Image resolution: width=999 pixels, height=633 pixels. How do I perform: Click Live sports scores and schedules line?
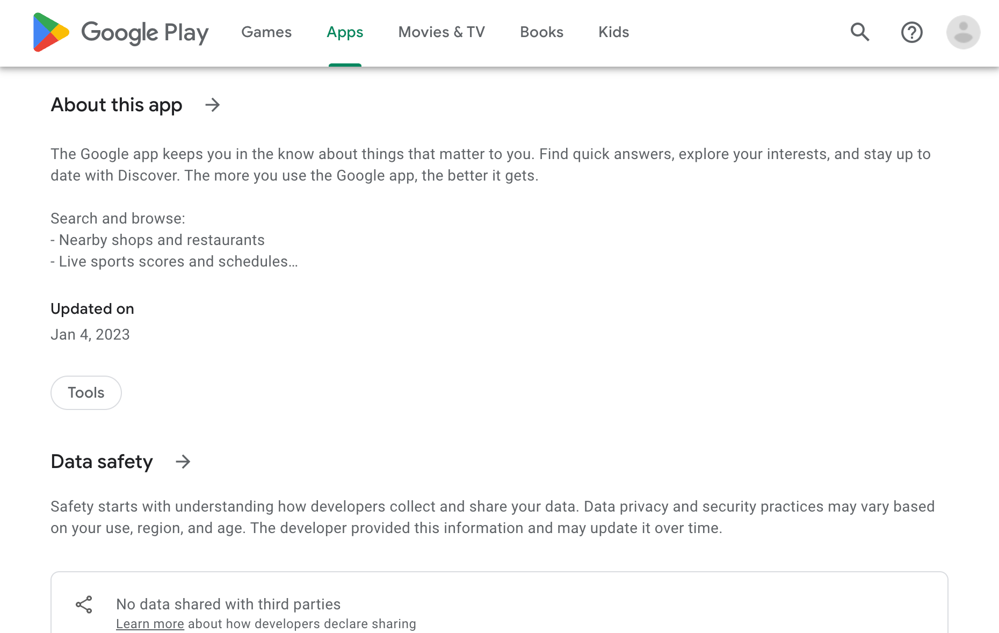[174, 262]
